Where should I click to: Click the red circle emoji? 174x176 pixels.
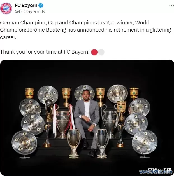pos(94,52)
